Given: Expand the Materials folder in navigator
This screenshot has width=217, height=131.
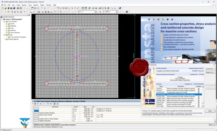Looking at the screenshot, I should tap(7, 26).
